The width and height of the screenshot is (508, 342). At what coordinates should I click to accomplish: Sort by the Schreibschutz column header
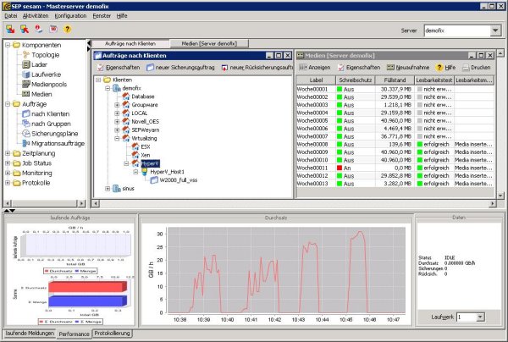pos(355,80)
